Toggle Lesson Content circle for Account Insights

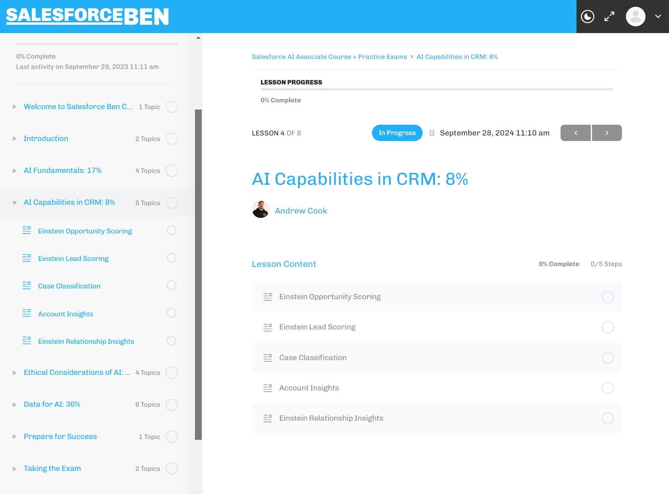(x=608, y=388)
